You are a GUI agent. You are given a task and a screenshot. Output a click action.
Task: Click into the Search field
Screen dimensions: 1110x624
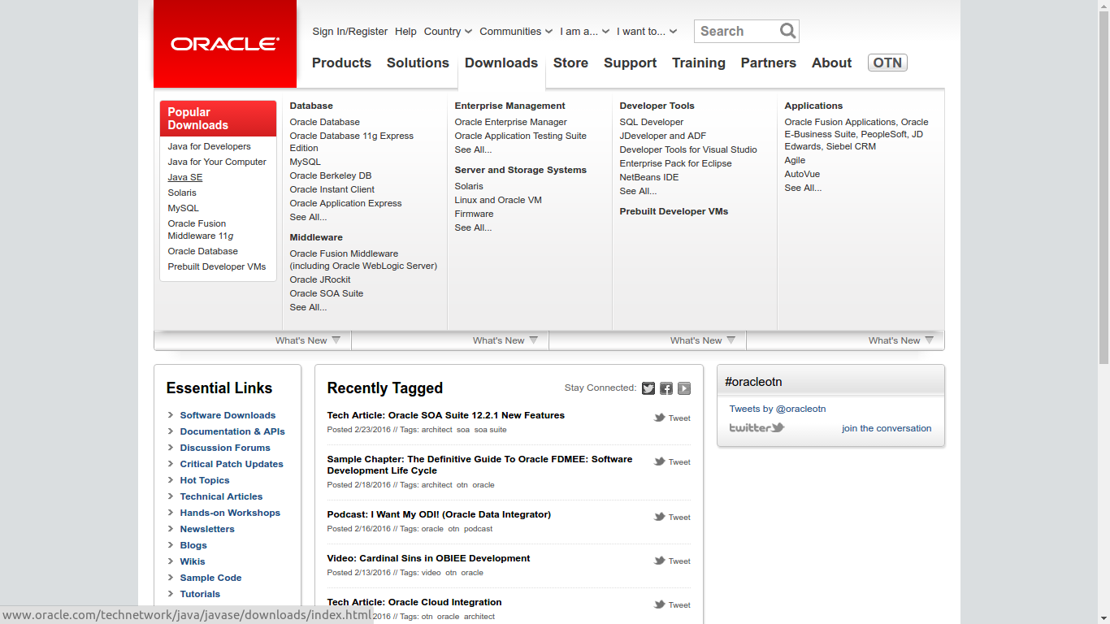click(735, 31)
